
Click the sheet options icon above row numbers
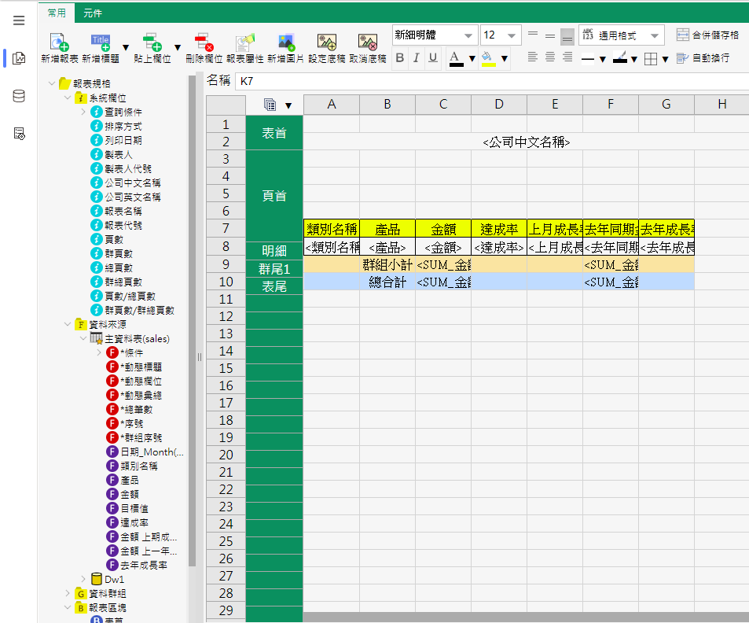point(270,105)
